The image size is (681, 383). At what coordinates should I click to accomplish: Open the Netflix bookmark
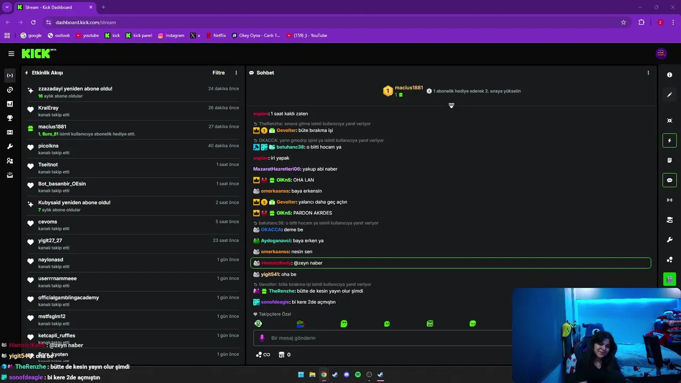(x=215, y=36)
